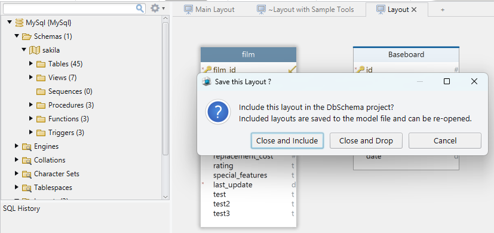Click the DbSchema icon in dialog title
Screen dimensions: 494x233
[x=206, y=82]
